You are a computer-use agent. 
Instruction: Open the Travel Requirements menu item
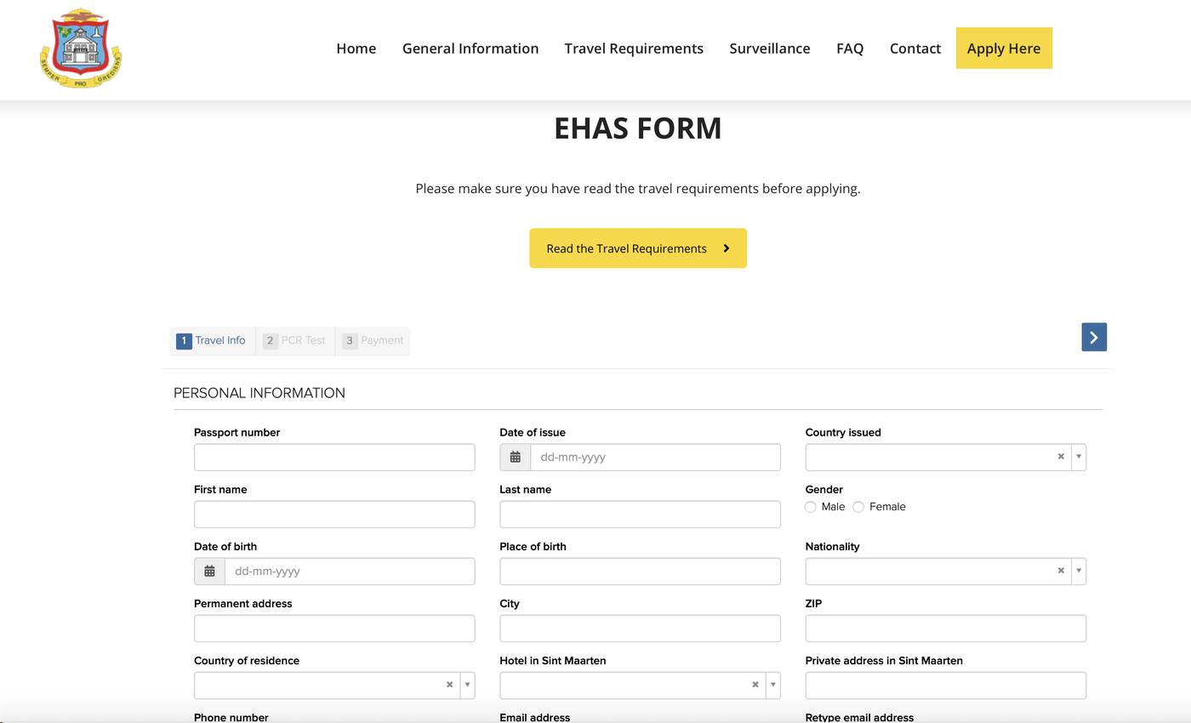(634, 48)
